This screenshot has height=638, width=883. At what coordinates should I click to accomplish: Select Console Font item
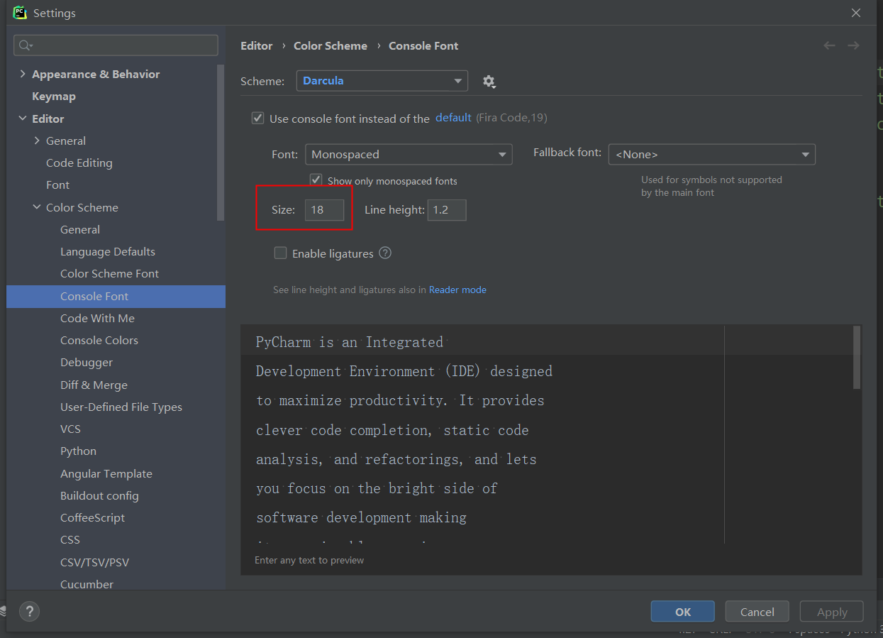[116, 296]
